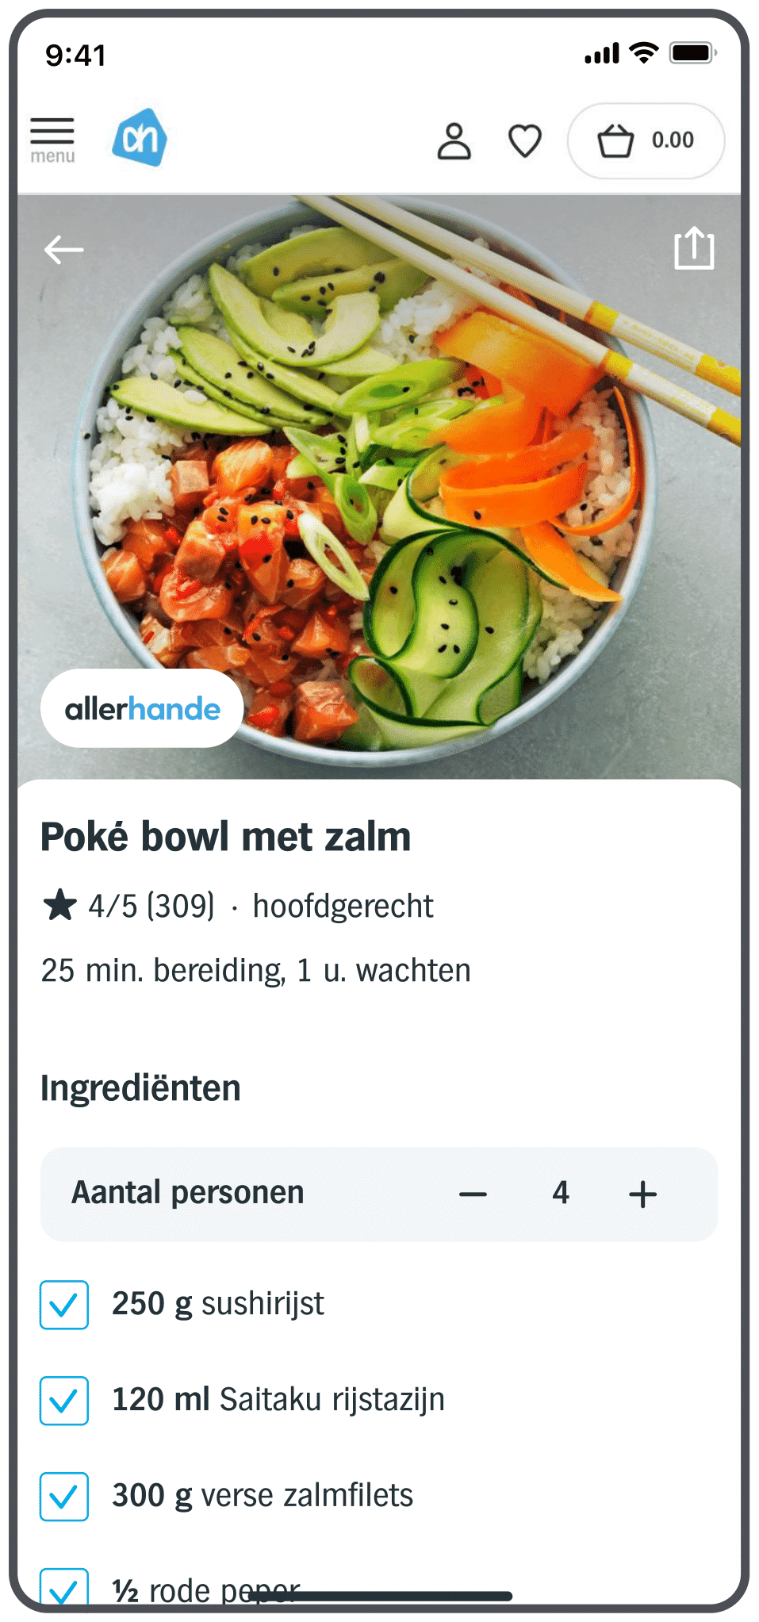This screenshot has width=759, height=1622.
Task: Share the recipe using share icon
Action: pyautogui.click(x=694, y=248)
